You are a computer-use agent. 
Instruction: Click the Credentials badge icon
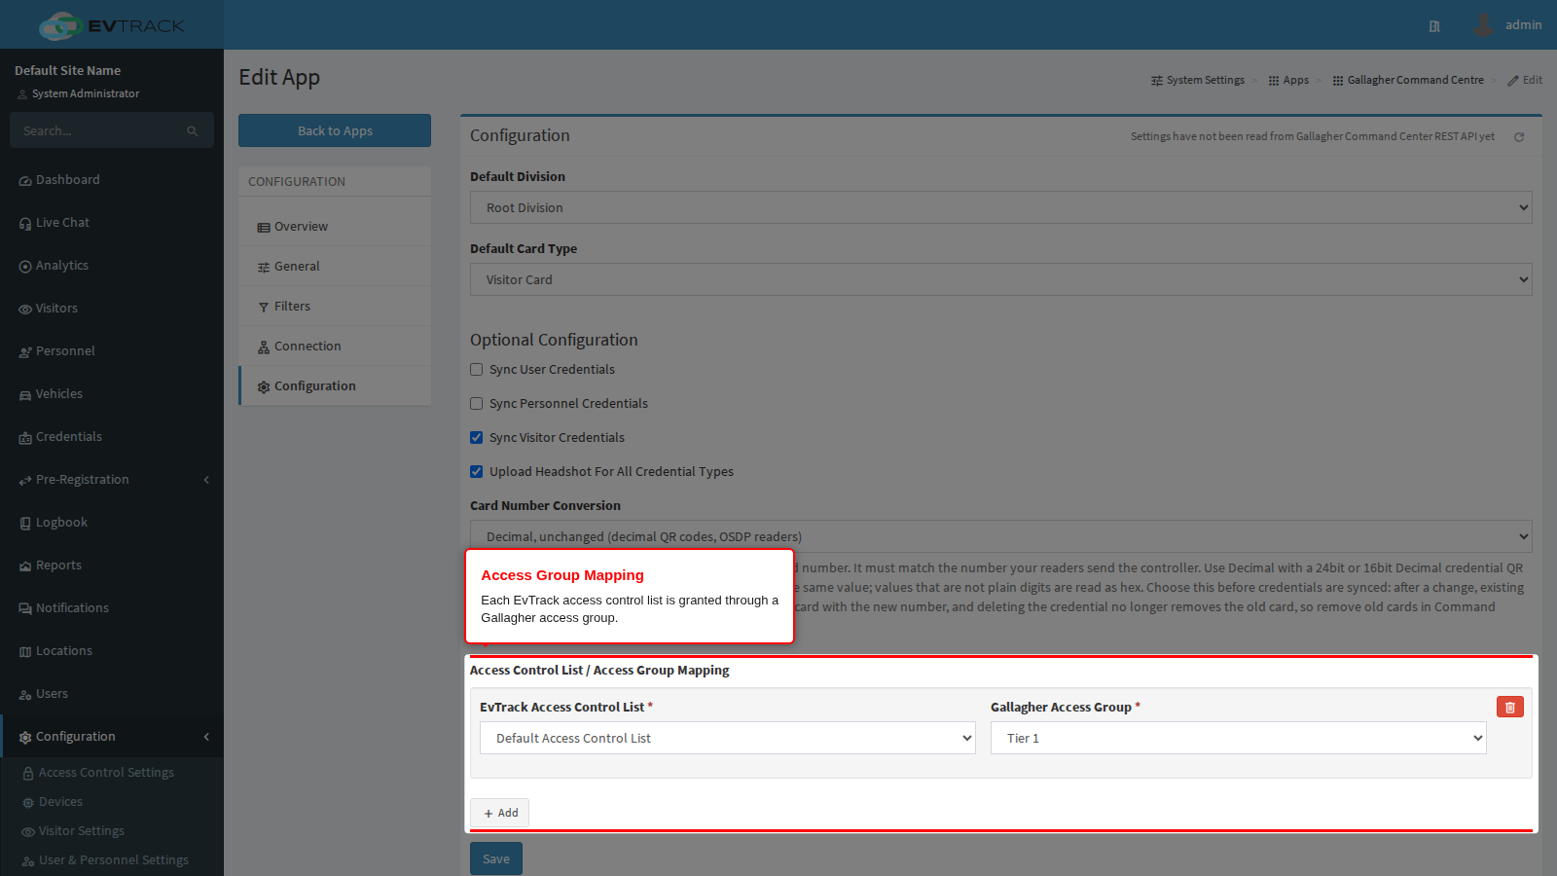pos(25,438)
